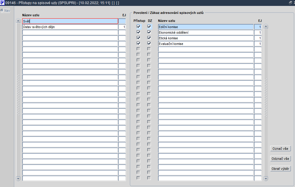This screenshot has height=187, width=295.
Task: Click the left list scroll-up arrow
Action: pyautogui.click(x=18, y=21)
